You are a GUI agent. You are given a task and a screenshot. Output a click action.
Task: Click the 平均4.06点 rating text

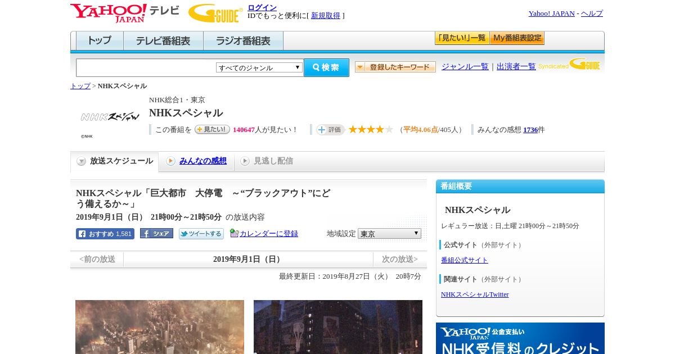(x=420, y=130)
